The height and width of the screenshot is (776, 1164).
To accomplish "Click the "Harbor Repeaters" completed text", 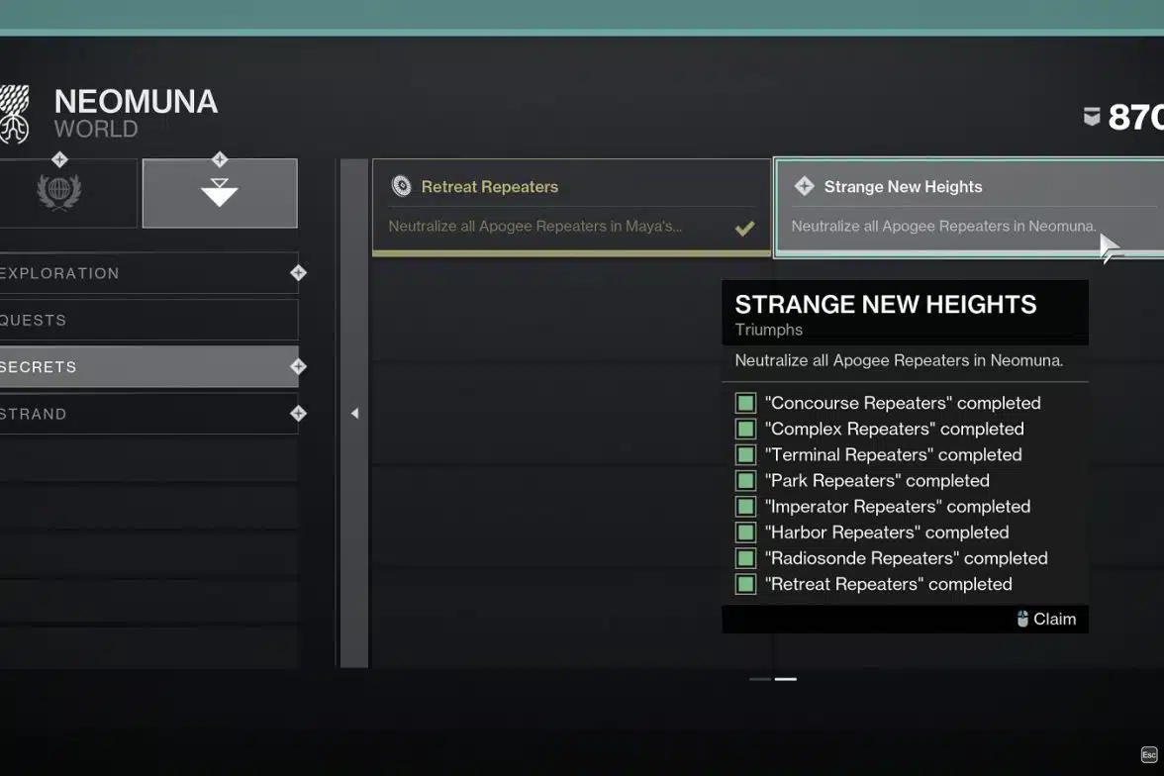I will coord(887,533).
